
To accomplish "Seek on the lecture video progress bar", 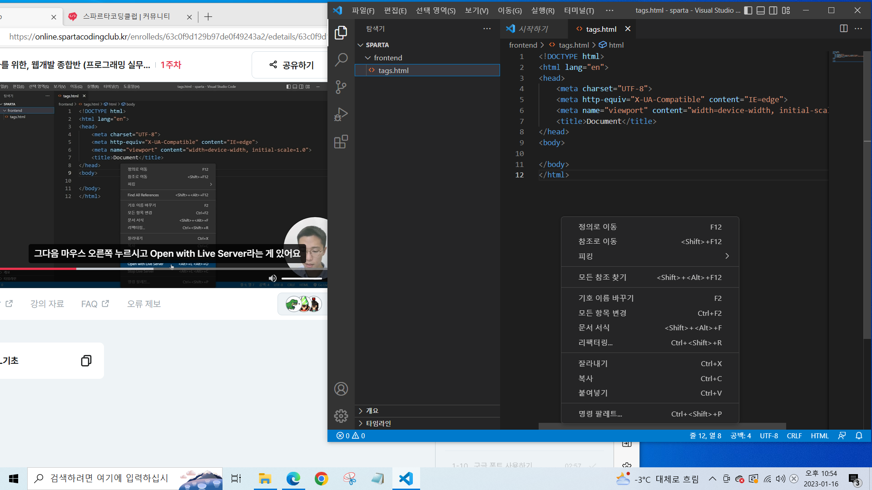I will (163, 269).
